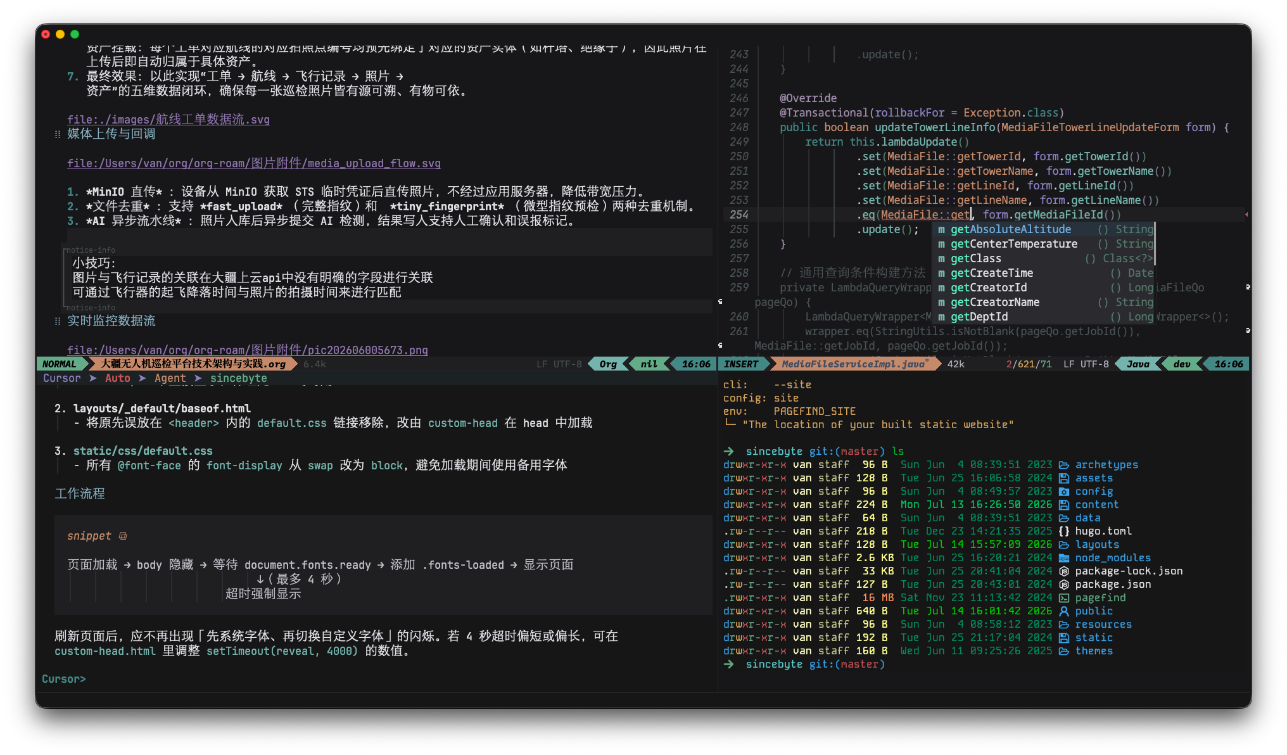Click the updateTowerLineInfo method name
The width and height of the screenshot is (1287, 755).
tap(935, 127)
